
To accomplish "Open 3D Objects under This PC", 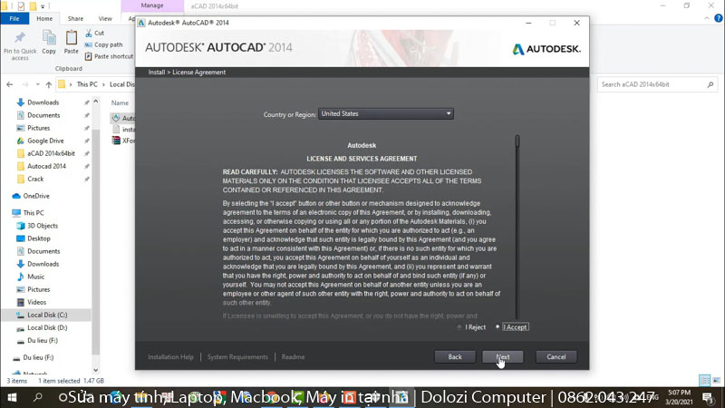I will (x=42, y=226).
